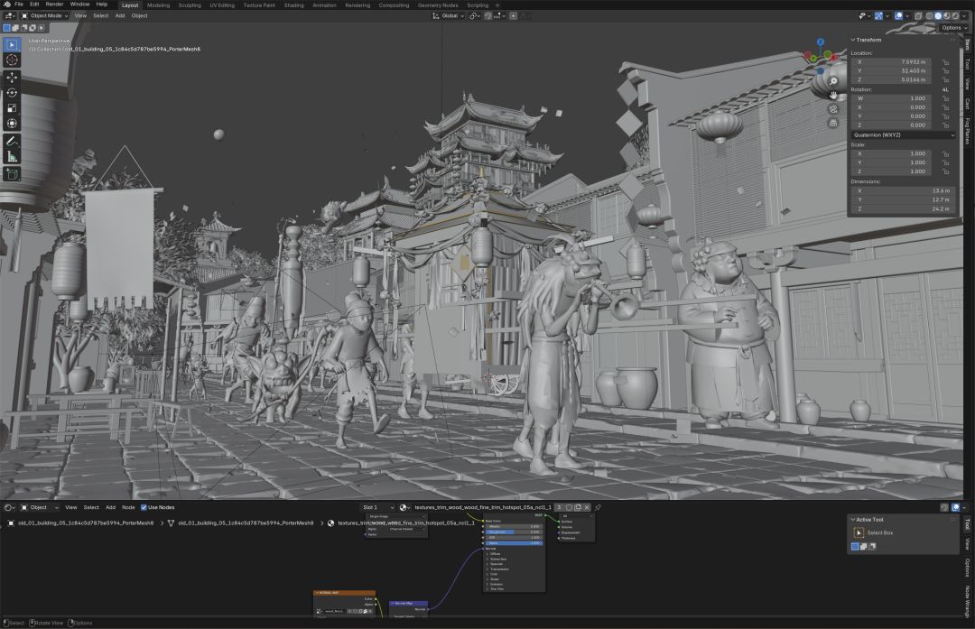Select the Measure tool
This screenshot has width=975, height=629.
coord(12,157)
